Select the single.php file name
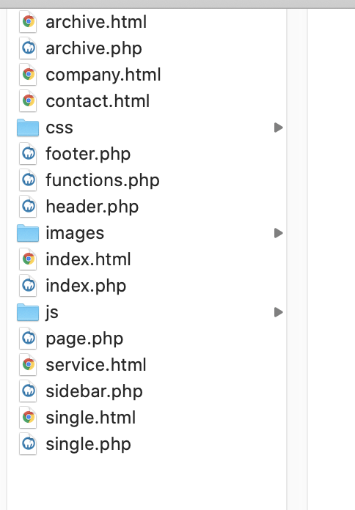 click(88, 444)
